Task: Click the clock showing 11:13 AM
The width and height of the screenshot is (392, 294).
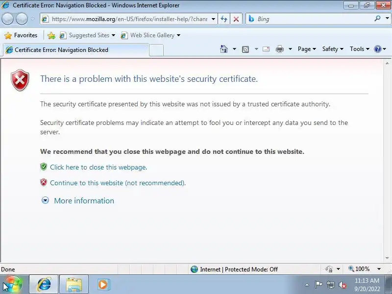Action: [367, 281]
